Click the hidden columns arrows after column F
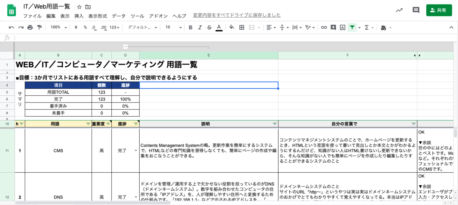The height and width of the screenshot is (205, 458). tap(417, 56)
